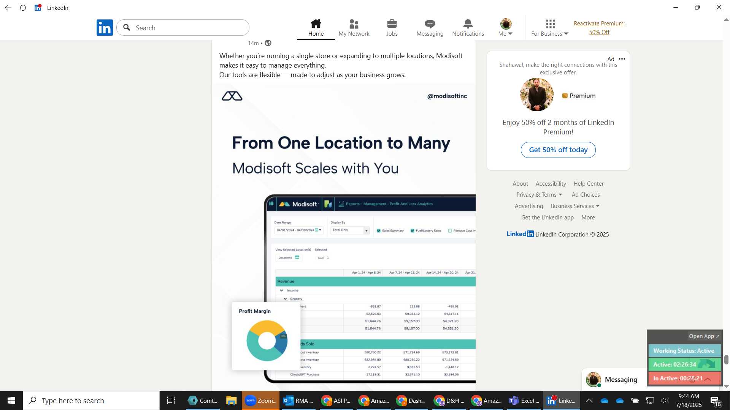This screenshot has width=730, height=410.
Task: Click Get the LinkedIn app link
Action: (547, 218)
